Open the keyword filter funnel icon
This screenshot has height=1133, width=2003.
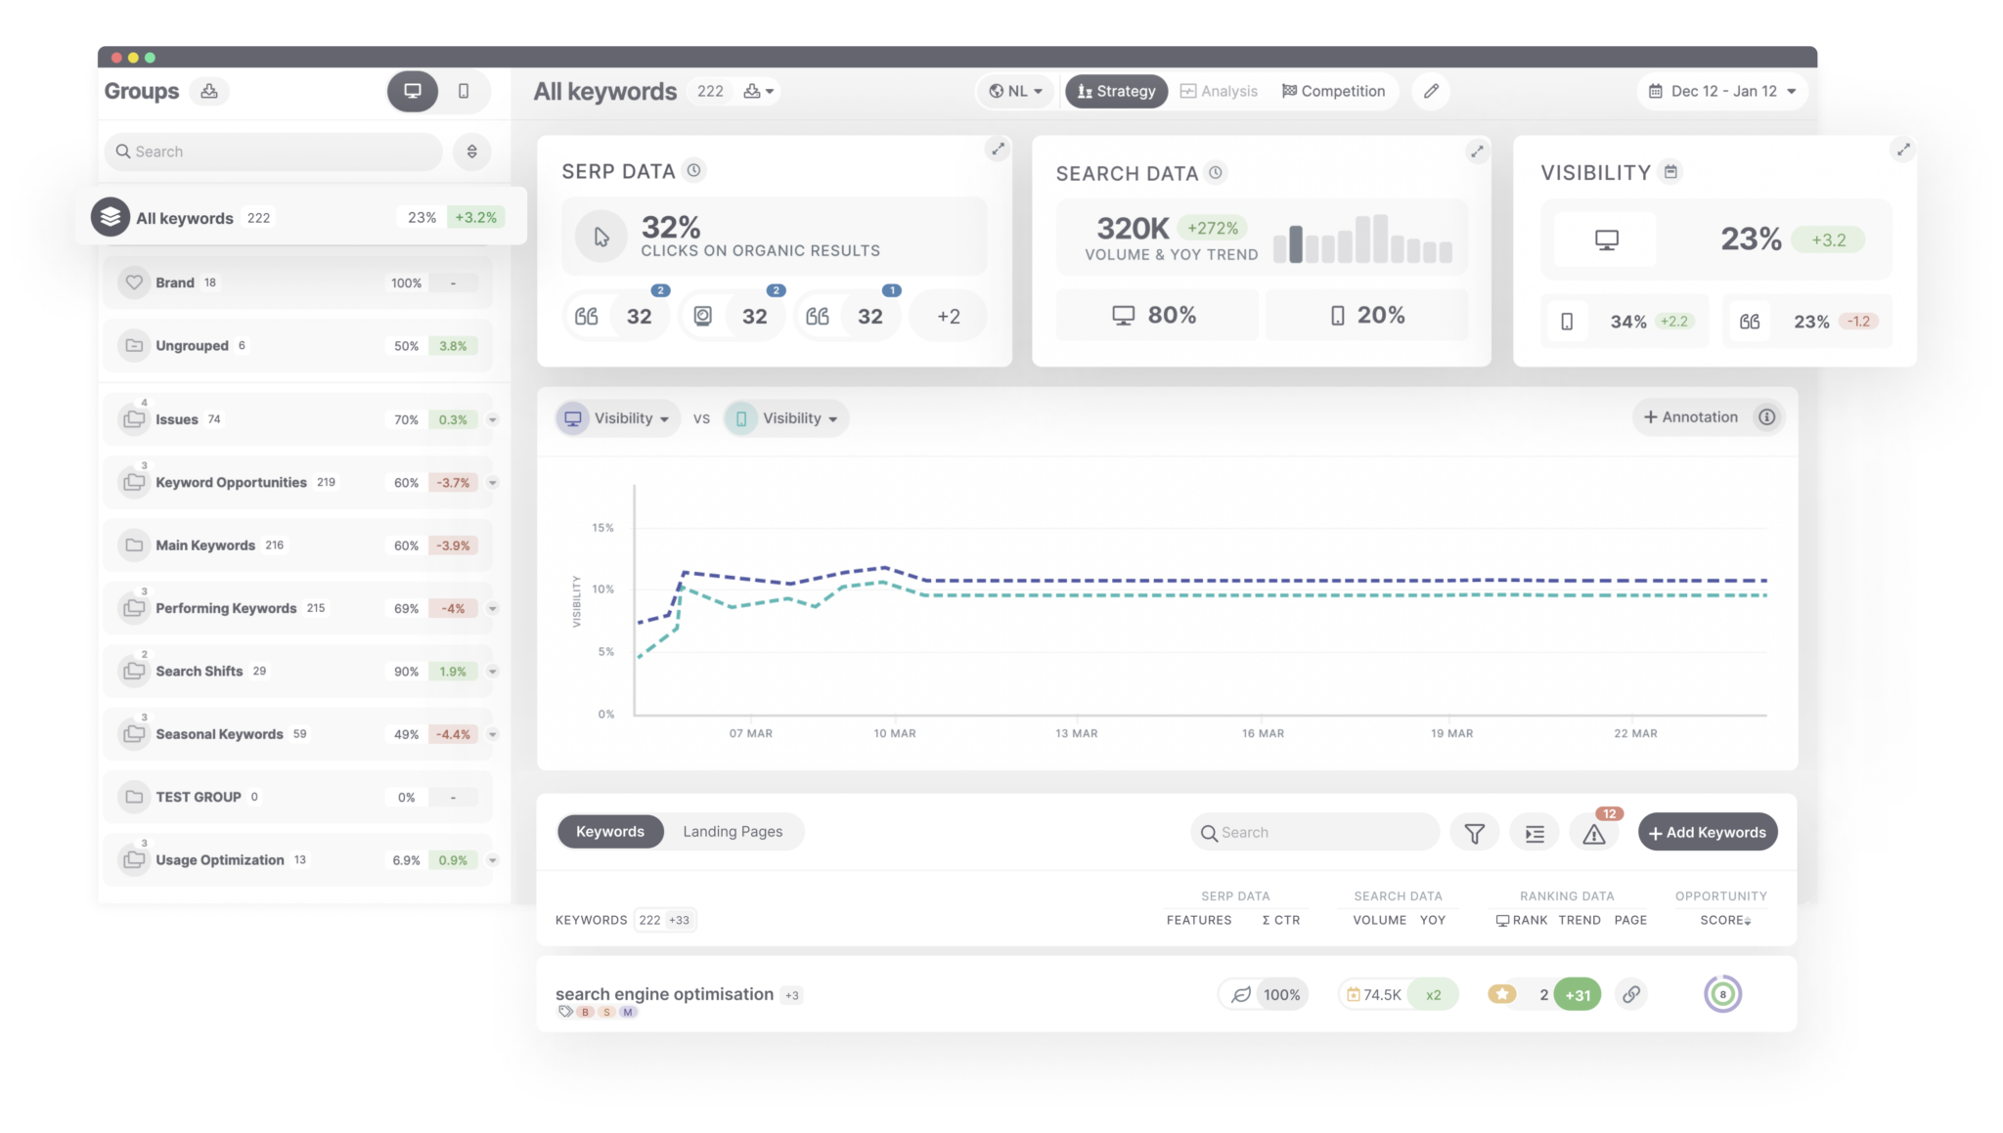tap(1474, 833)
